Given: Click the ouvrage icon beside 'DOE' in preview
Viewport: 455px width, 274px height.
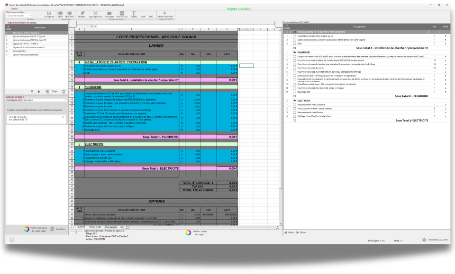Looking at the screenshot, I should tap(294, 43).
